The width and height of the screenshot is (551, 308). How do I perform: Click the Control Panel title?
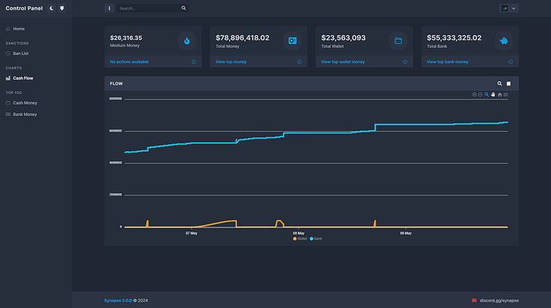pyautogui.click(x=24, y=8)
